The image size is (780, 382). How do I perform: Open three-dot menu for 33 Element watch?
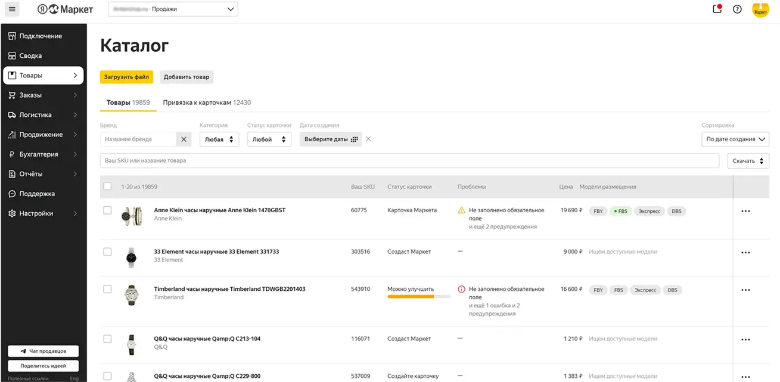745,253
